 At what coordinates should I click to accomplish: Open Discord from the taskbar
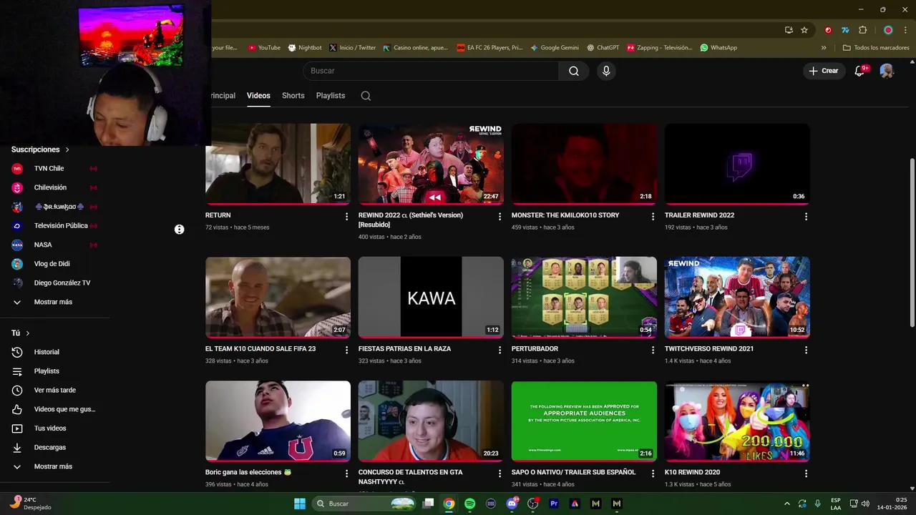512,504
